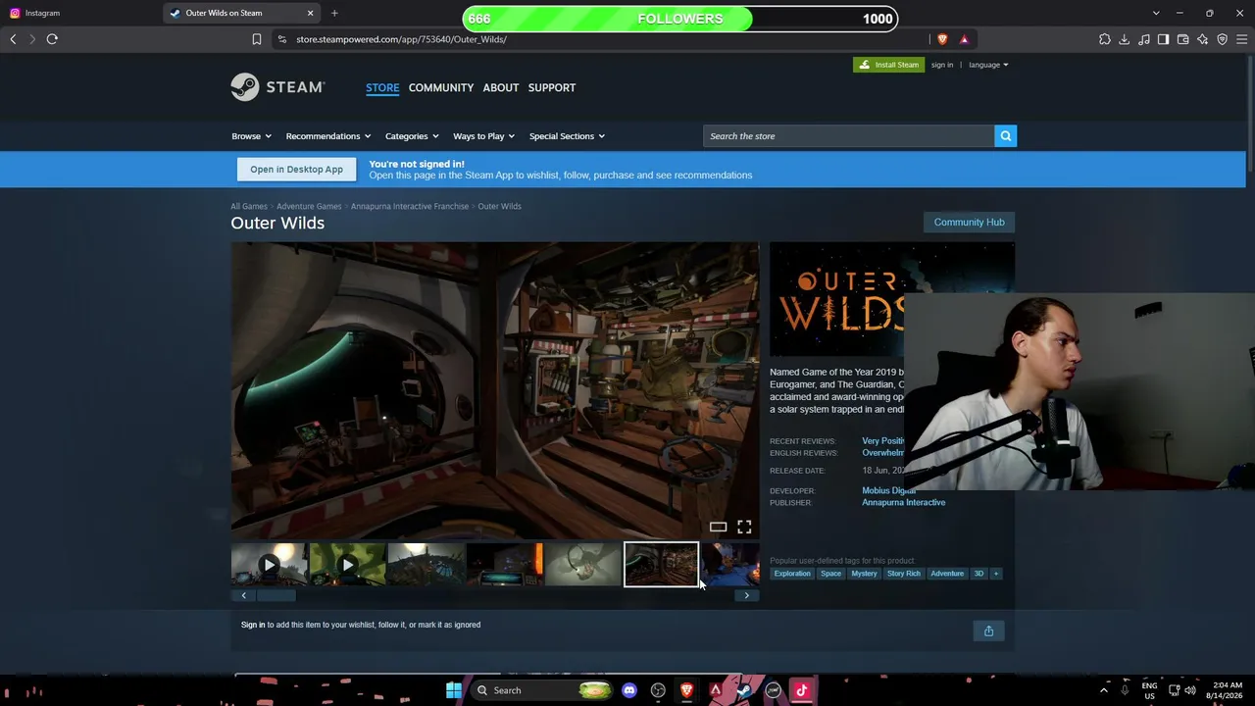This screenshot has width=1255, height=706.
Task: Expand the Browse dropdown menu
Action: point(251,136)
